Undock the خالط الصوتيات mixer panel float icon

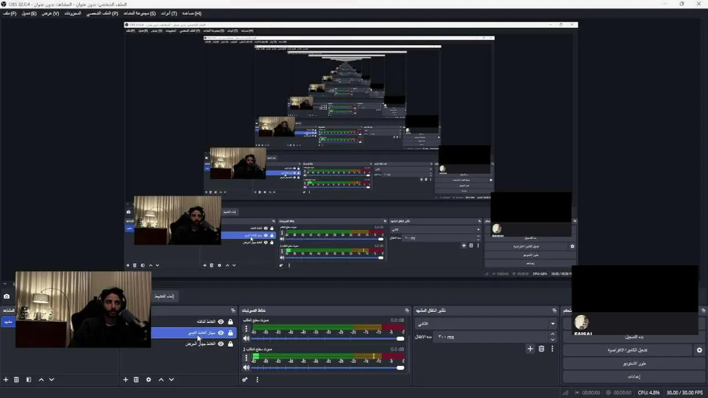point(407,311)
